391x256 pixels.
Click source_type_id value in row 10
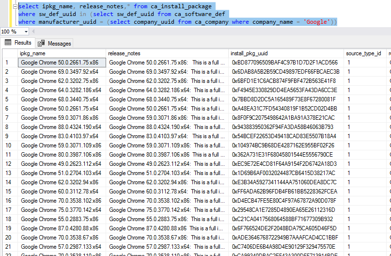[x=365, y=145]
